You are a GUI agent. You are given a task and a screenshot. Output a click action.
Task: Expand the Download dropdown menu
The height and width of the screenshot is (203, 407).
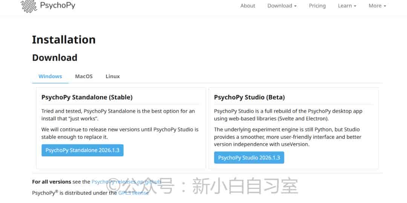pyautogui.click(x=282, y=6)
